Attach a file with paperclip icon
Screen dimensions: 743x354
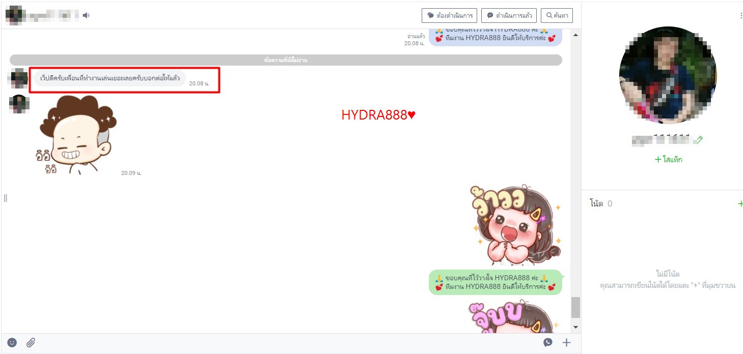coord(31,343)
